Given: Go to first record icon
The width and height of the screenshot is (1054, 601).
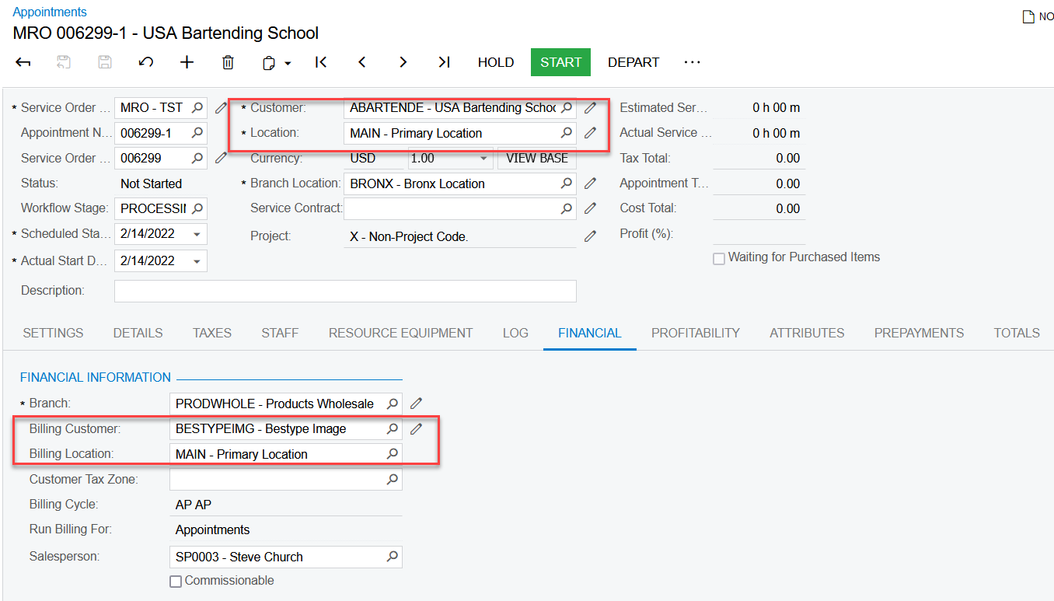Looking at the screenshot, I should pos(321,62).
